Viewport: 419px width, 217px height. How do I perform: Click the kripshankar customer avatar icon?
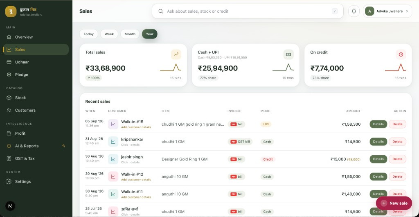point(113,142)
